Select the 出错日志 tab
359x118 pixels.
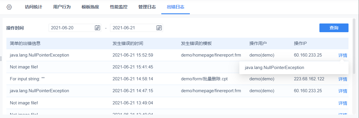tap(175, 7)
